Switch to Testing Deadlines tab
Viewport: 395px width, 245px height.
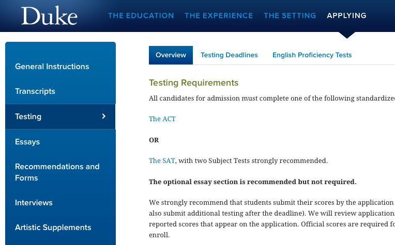[229, 55]
